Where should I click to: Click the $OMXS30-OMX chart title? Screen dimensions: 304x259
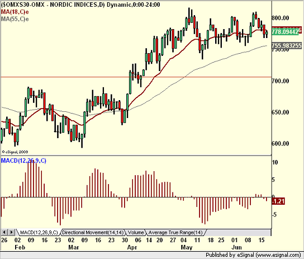pyautogui.click(x=80, y=4)
